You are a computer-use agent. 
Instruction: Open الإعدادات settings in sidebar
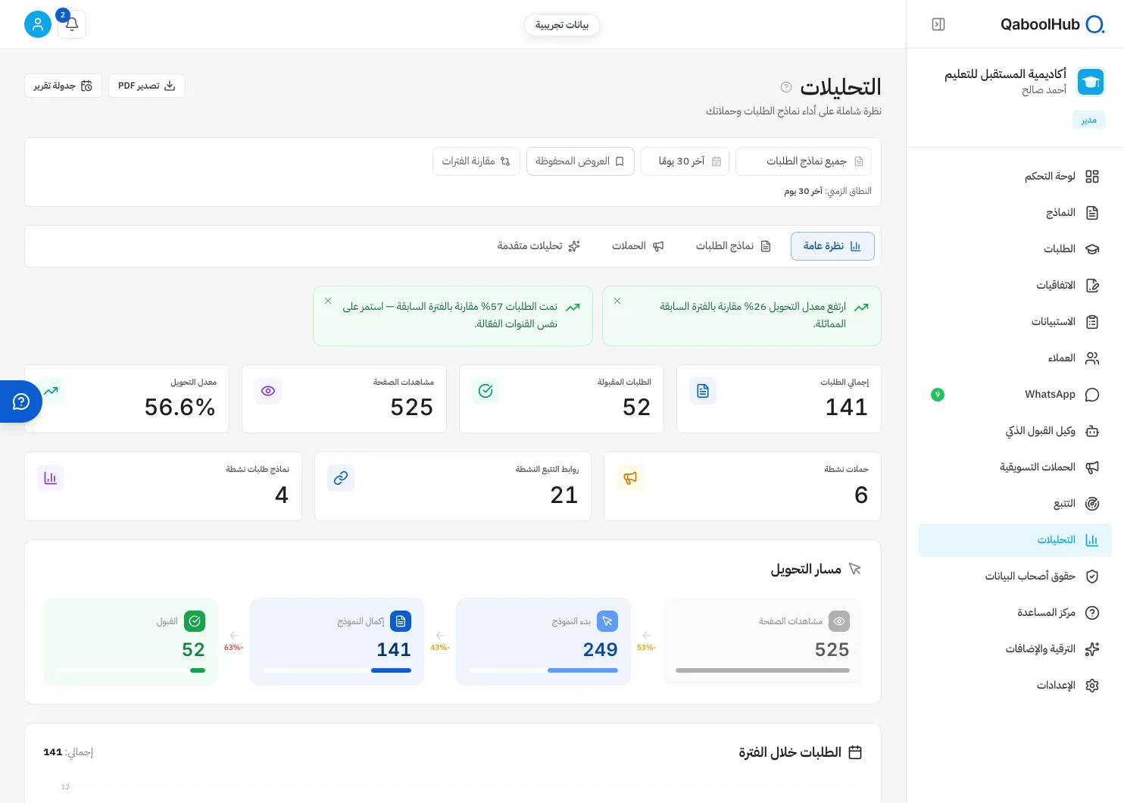pos(1015,686)
